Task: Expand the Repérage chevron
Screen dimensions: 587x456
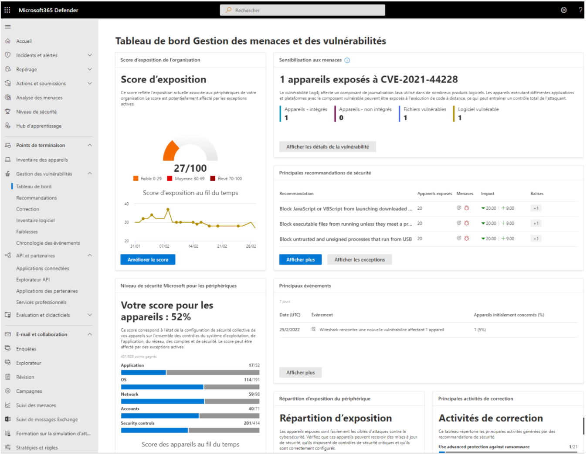Action: tap(90, 69)
